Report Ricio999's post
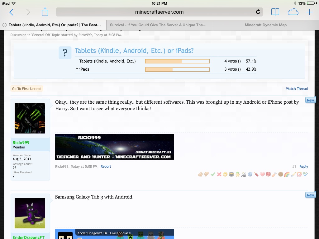Image resolution: width=319 pixels, height=239 pixels. click(106, 166)
